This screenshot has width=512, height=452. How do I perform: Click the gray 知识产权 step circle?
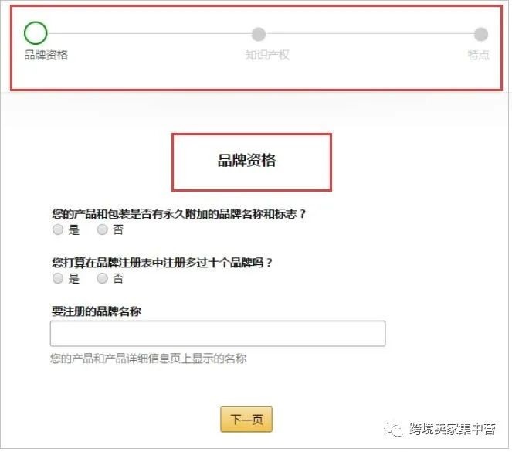point(258,34)
